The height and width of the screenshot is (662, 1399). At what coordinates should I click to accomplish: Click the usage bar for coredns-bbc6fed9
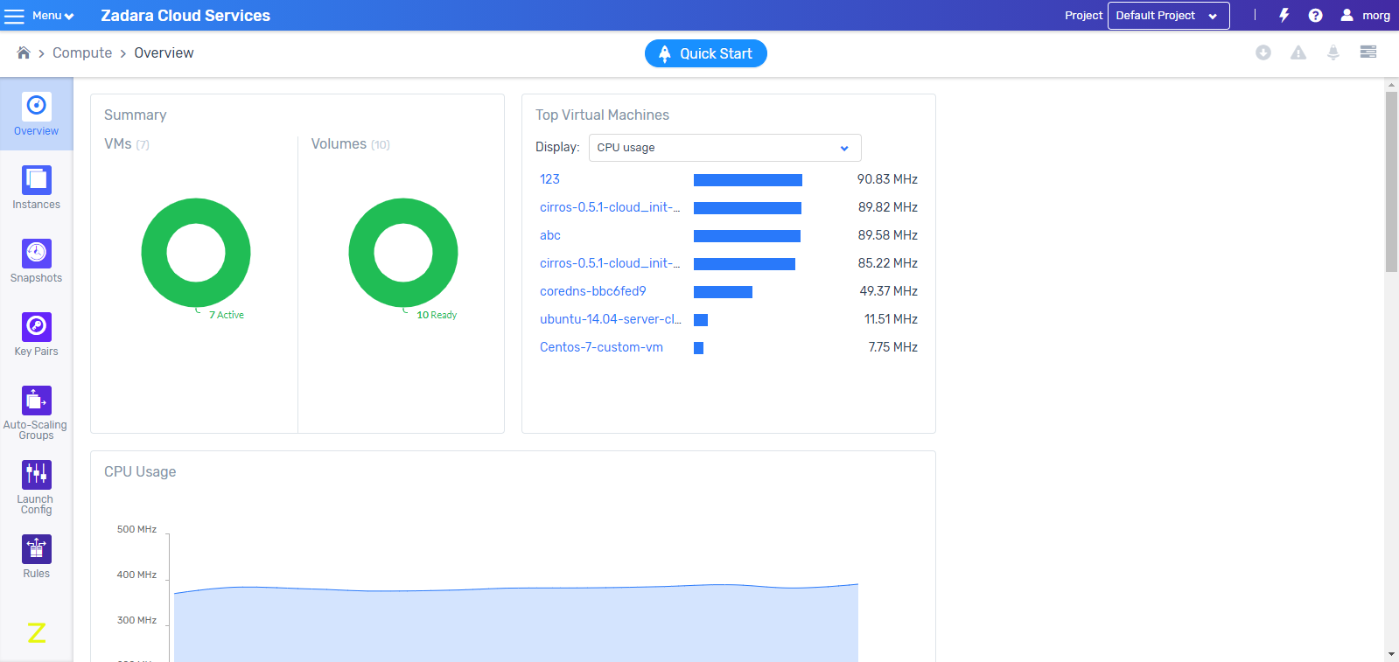pos(723,292)
